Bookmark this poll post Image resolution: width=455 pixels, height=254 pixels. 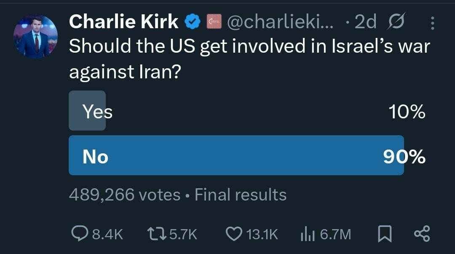(385, 234)
